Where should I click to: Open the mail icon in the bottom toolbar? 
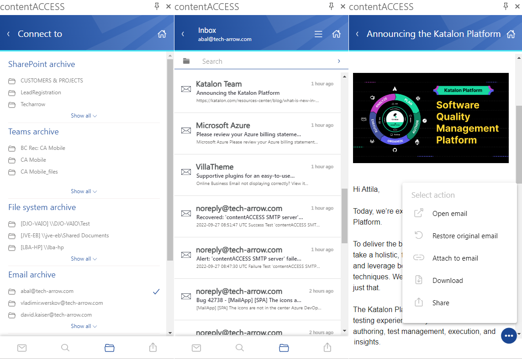(x=22, y=347)
